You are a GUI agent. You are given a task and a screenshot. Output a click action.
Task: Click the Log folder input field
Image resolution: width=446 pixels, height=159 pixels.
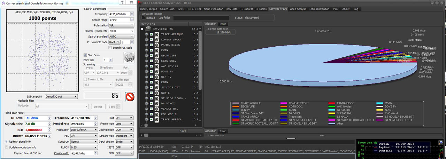(x=201, y=18)
